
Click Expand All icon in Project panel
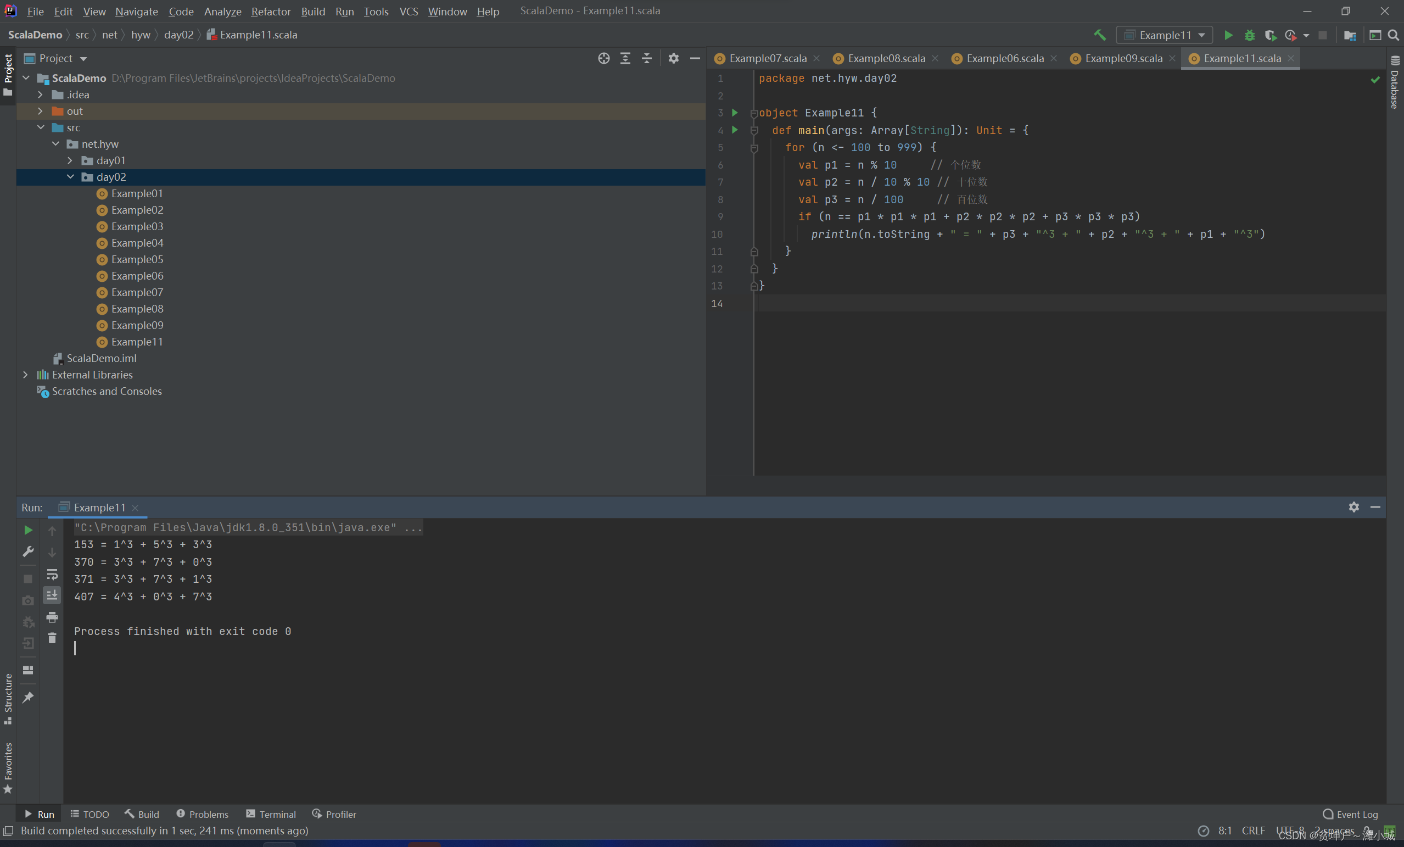click(625, 58)
